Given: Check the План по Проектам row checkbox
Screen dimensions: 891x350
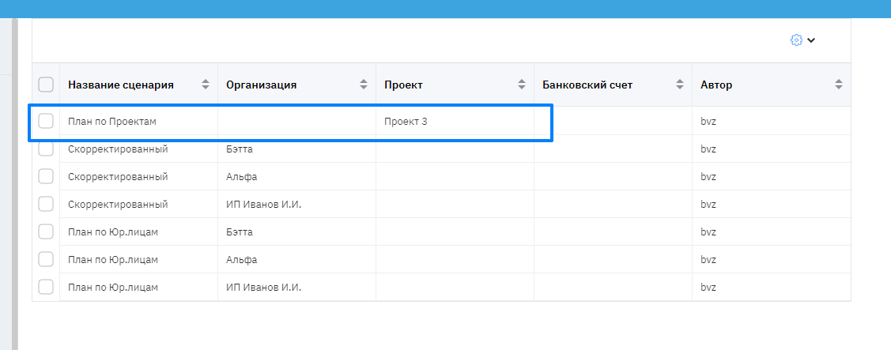Looking at the screenshot, I should (x=46, y=121).
